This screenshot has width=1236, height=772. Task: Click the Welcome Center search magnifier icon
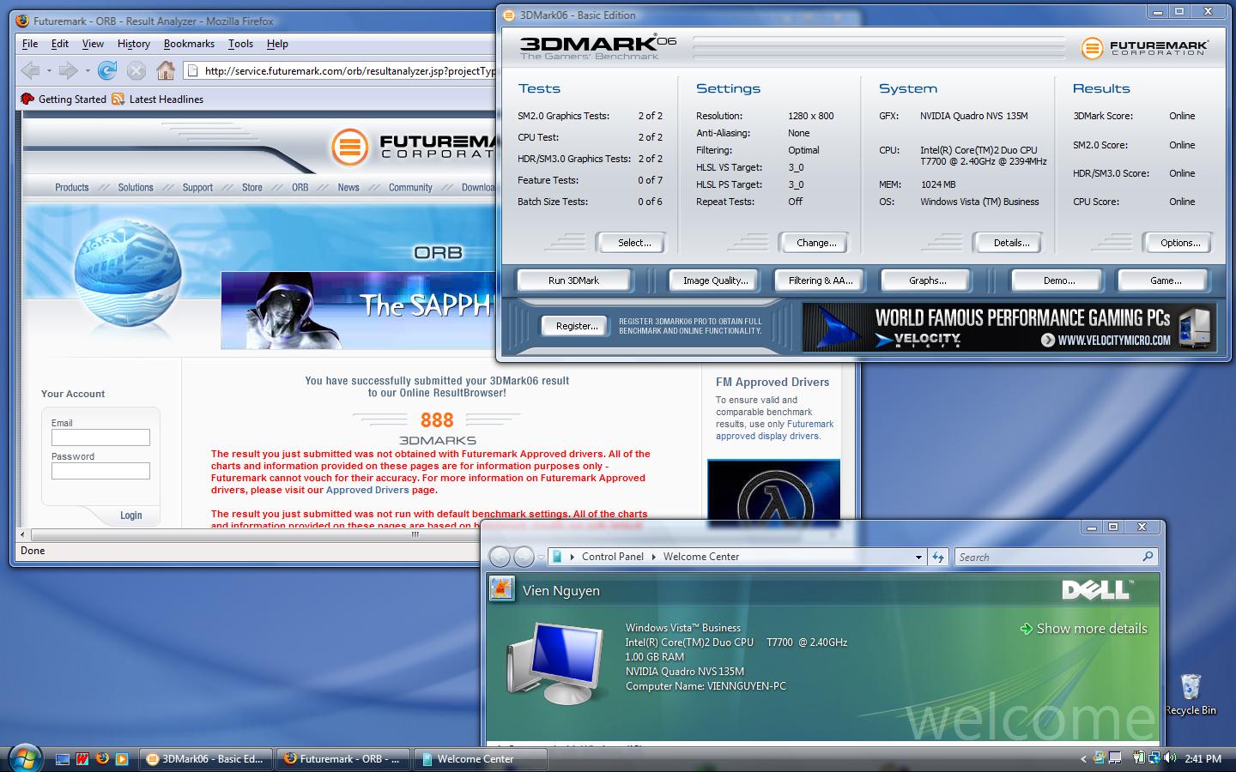pos(1148,557)
